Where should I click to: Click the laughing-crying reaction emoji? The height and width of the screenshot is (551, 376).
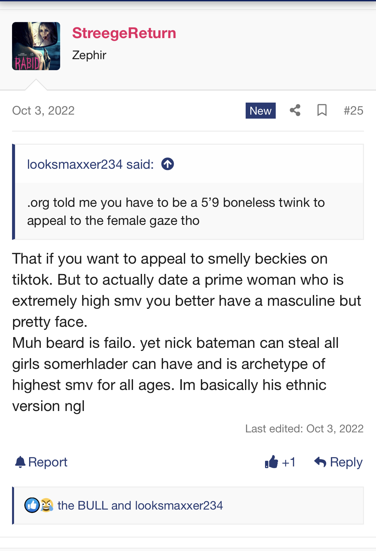(47, 505)
